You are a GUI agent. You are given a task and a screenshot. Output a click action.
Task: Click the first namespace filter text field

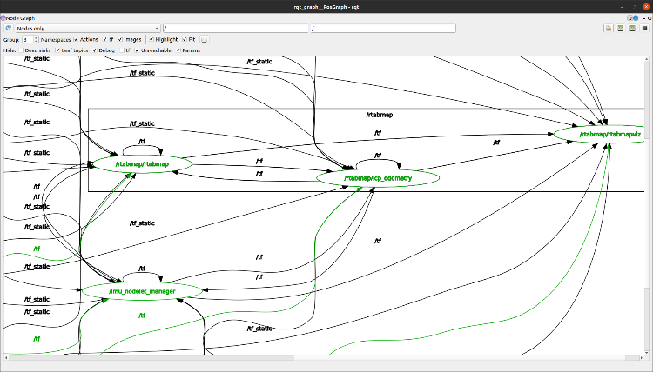pos(235,28)
